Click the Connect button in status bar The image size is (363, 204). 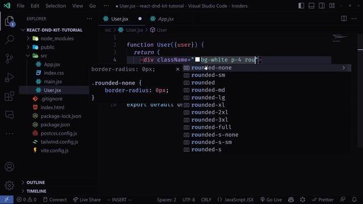[x=55, y=199]
